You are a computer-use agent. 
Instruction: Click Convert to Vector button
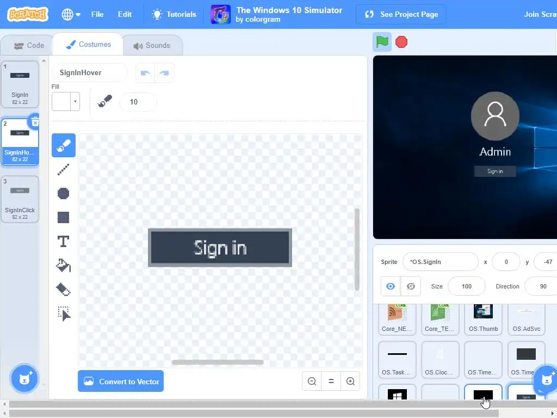click(x=121, y=382)
